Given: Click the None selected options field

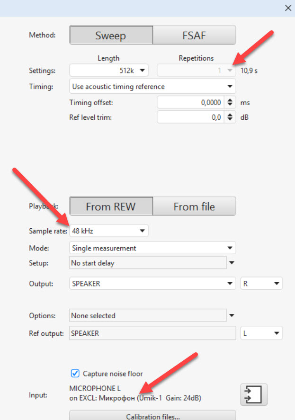Looking at the screenshot, I should click(x=148, y=315).
